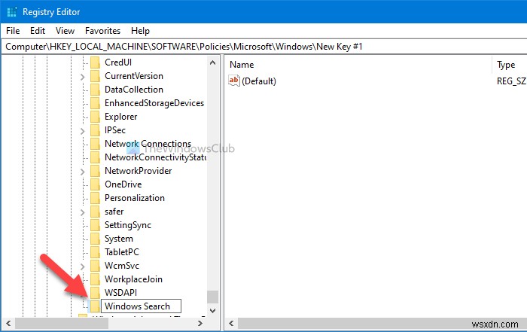
Task: Expand the WcmSvc key
Action: [82, 267]
